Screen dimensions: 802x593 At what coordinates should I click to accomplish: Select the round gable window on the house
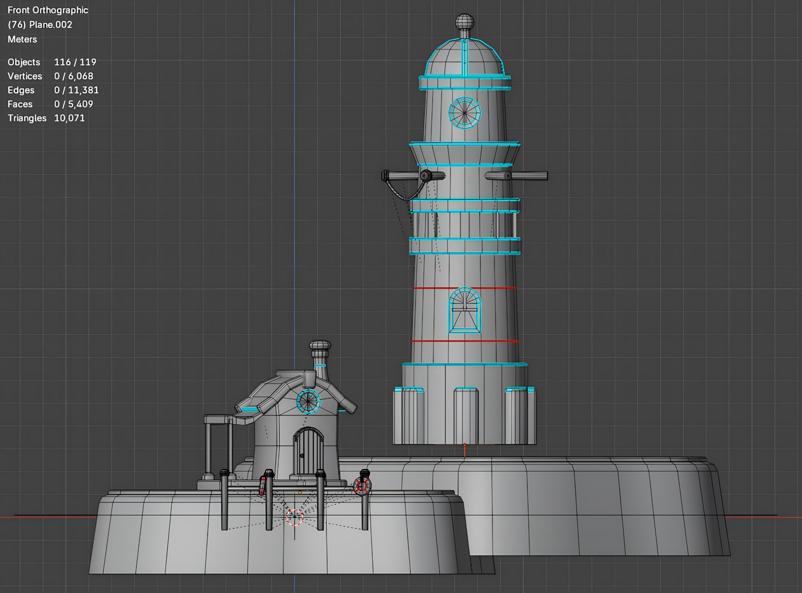309,401
